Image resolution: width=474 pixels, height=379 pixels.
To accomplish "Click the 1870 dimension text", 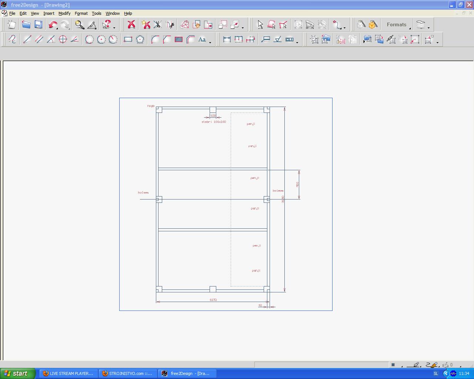I will pos(213,300).
